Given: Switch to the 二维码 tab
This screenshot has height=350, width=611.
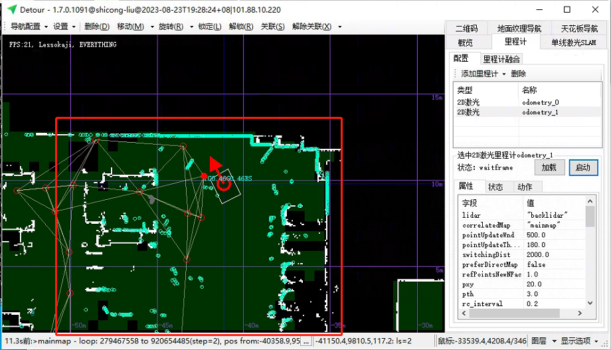Looking at the screenshot, I should pyautogui.click(x=466, y=29).
